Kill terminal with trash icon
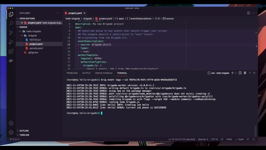The height and width of the screenshot is (150, 266). click(245, 73)
